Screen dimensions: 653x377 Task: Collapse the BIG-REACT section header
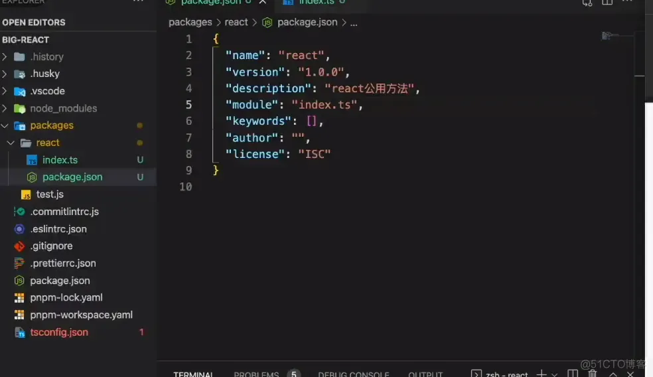point(25,40)
